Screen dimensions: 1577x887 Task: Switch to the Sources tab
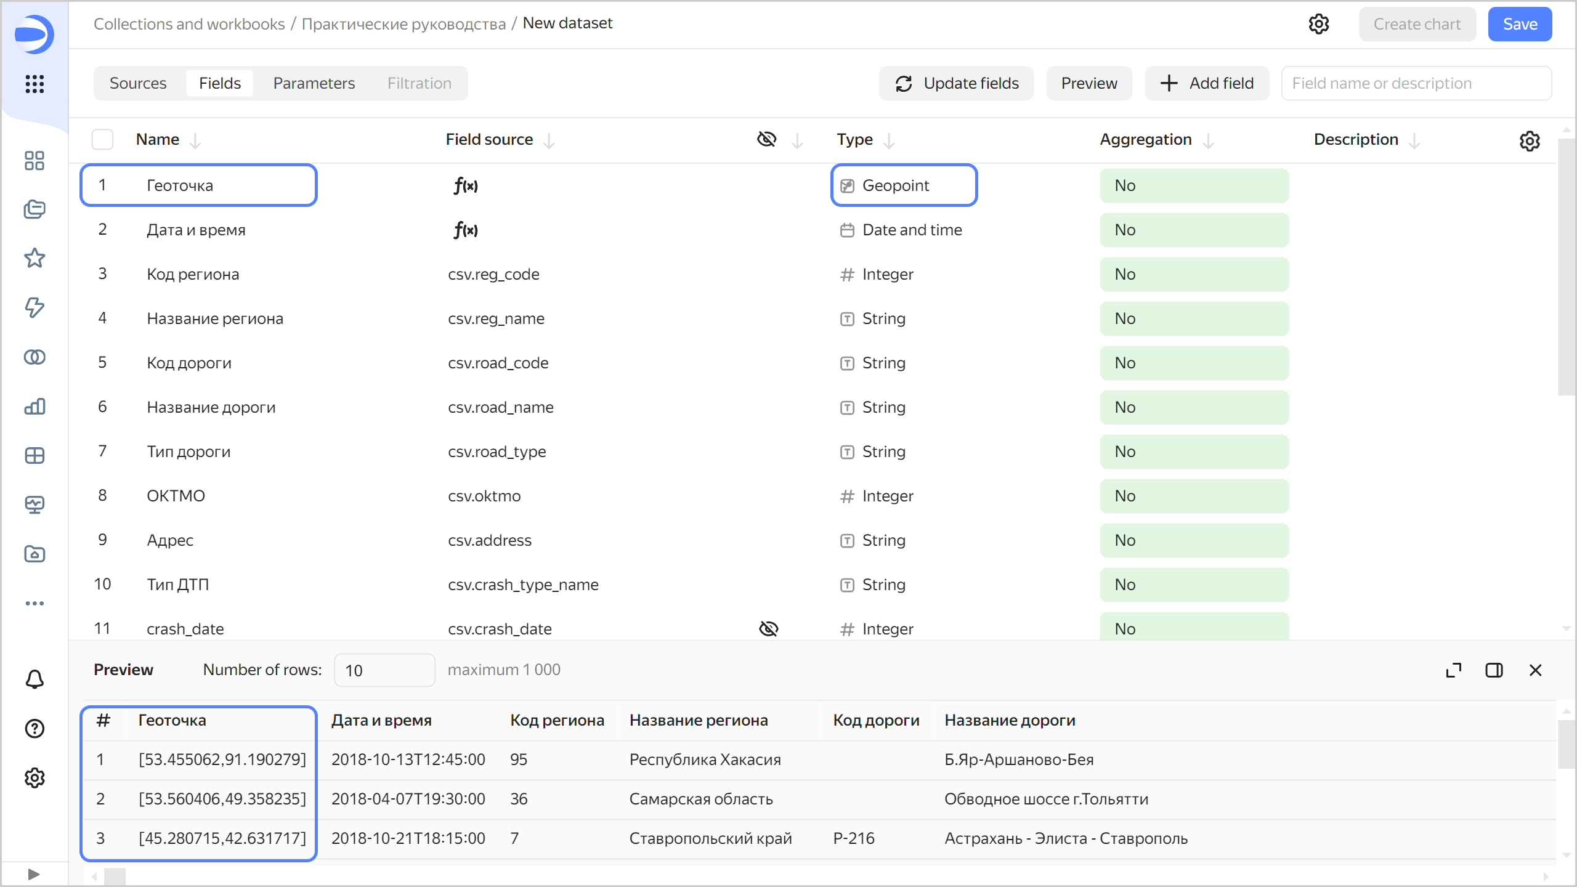[138, 83]
